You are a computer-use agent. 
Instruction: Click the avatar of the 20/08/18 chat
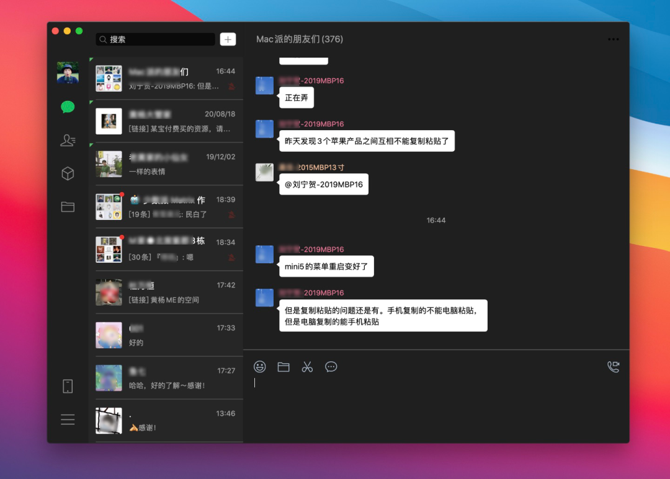click(x=109, y=121)
